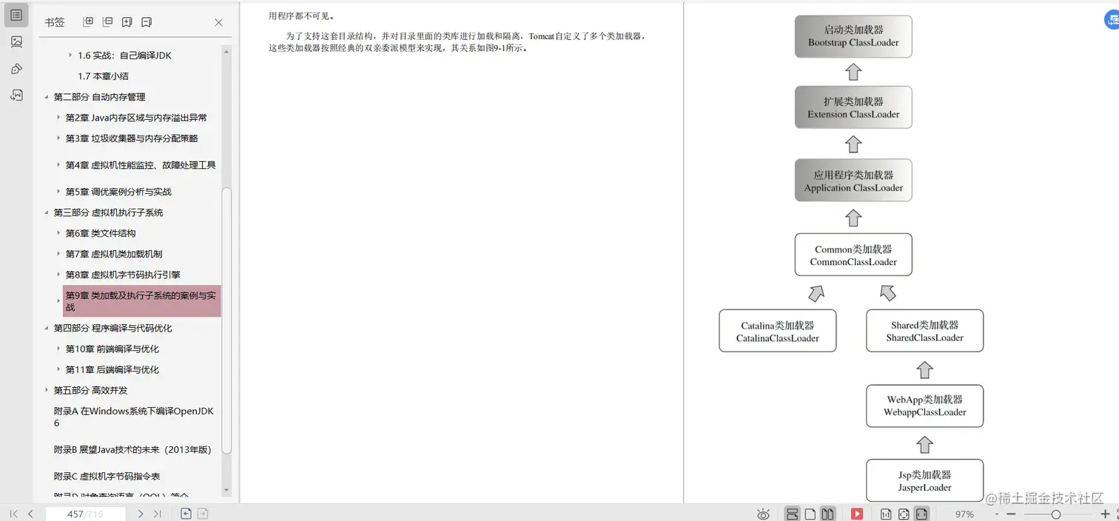The height and width of the screenshot is (521, 1119).
Task: Open the thumbnails panel in sidebar
Action: (16, 42)
